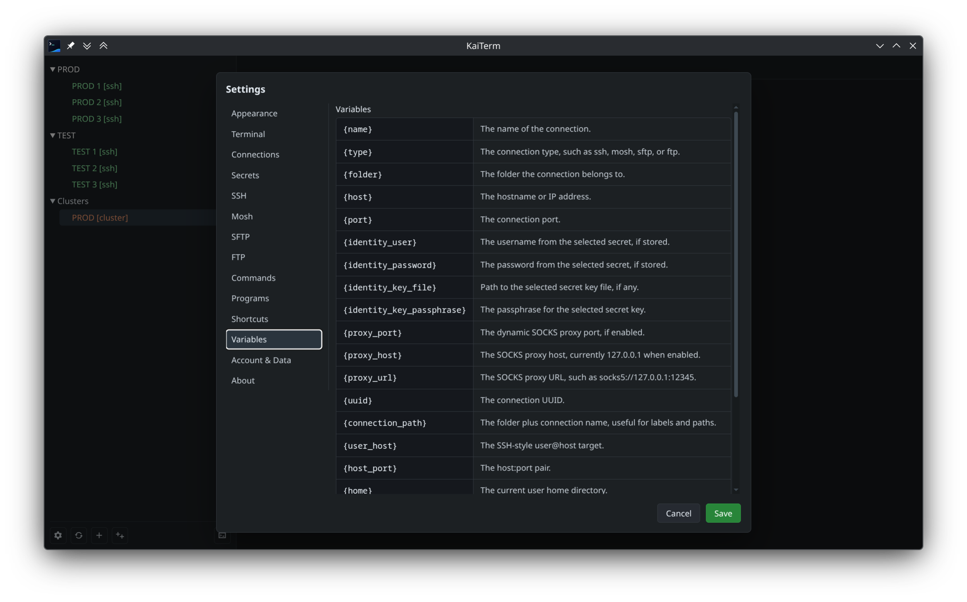Image resolution: width=967 pixels, height=602 pixels.
Task: Click the green Save button
Action: tap(723, 513)
